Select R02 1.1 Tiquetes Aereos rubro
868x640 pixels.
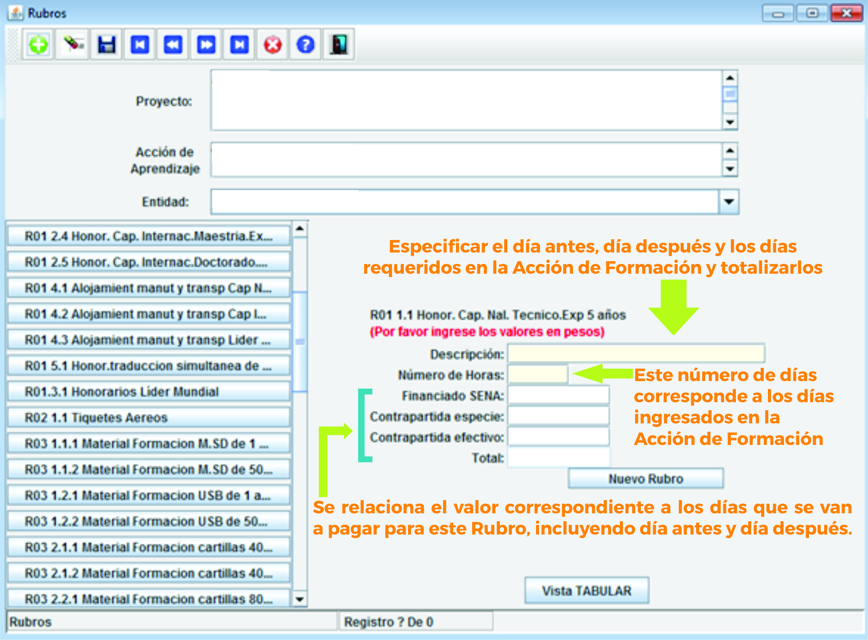pyautogui.click(x=148, y=417)
